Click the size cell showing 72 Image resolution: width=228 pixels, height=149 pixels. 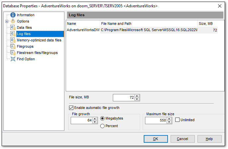tap(208, 30)
